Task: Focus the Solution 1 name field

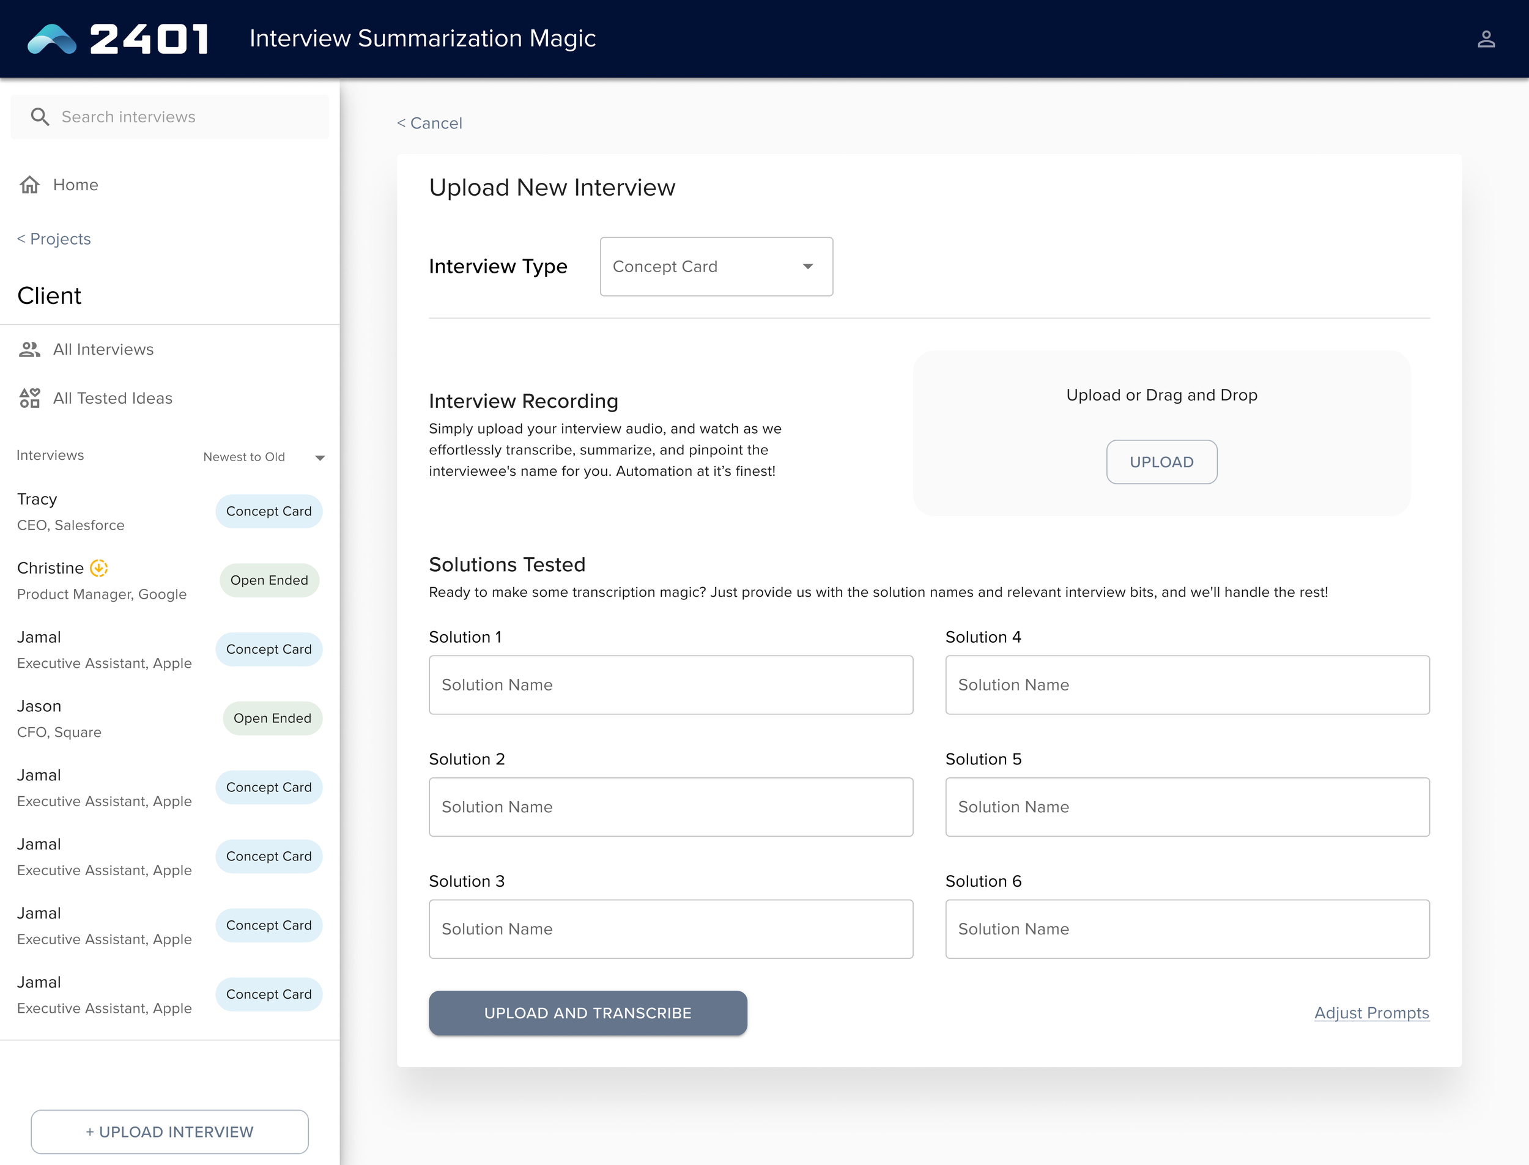Action: tap(670, 685)
